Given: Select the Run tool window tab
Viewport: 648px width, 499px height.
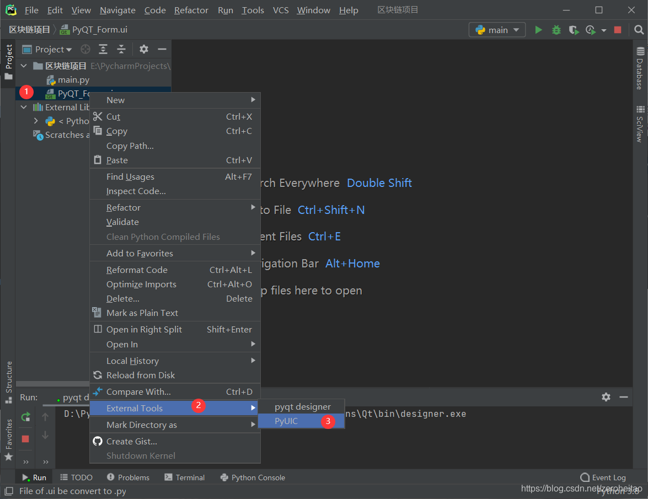Looking at the screenshot, I should pyautogui.click(x=34, y=477).
